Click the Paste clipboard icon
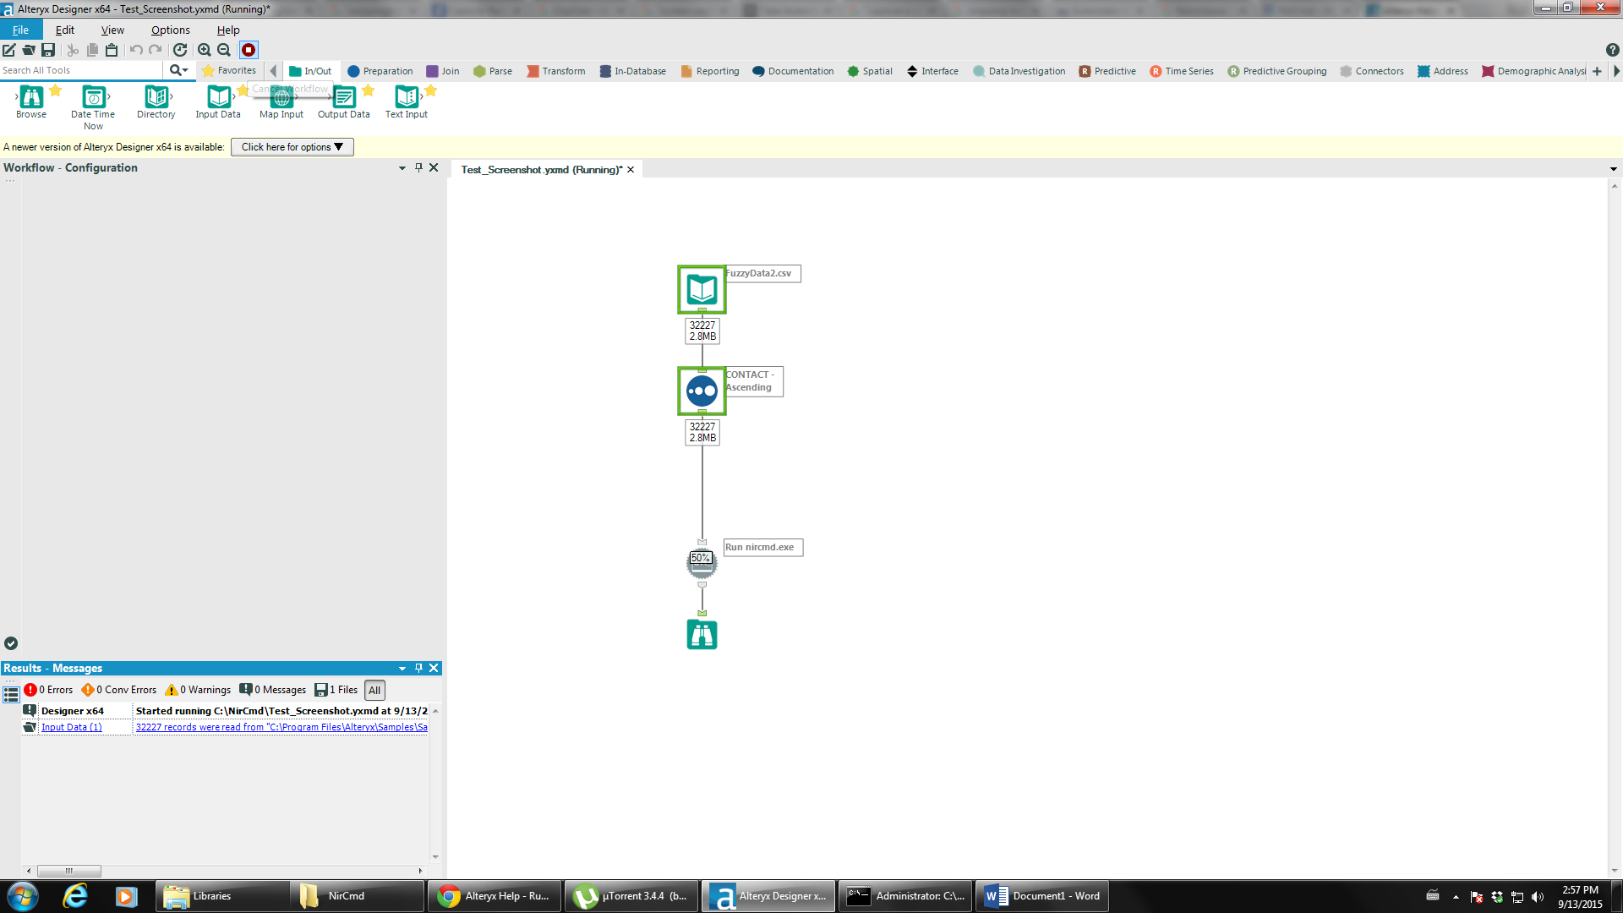 coord(112,50)
